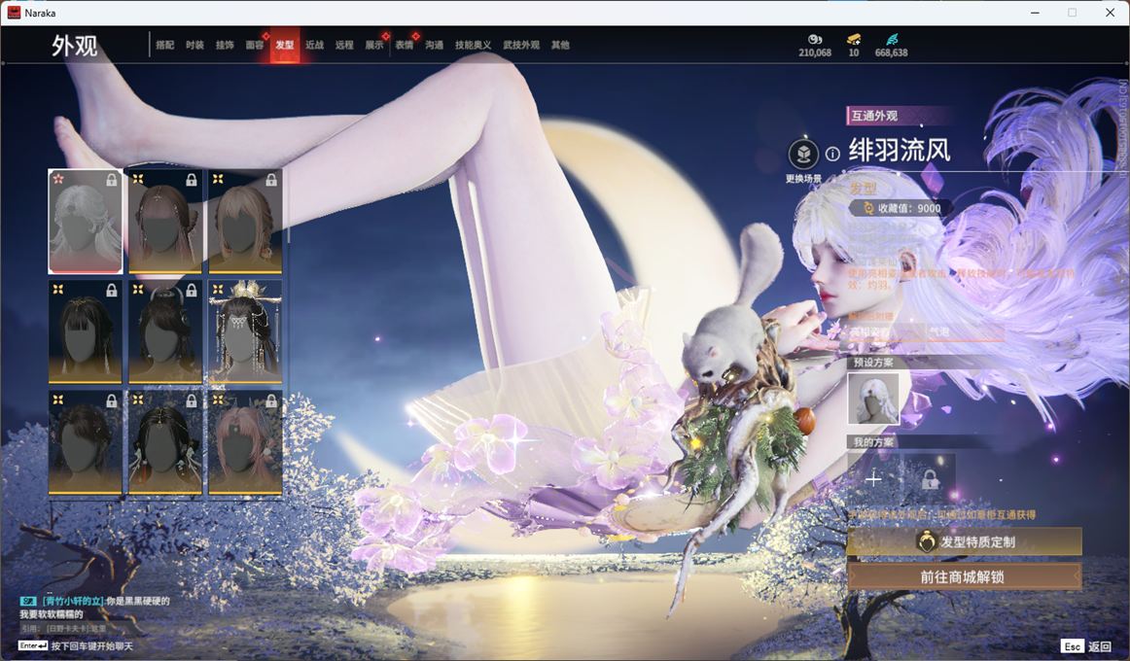Open the 面容 face tab
The image size is (1130, 661).
(255, 46)
